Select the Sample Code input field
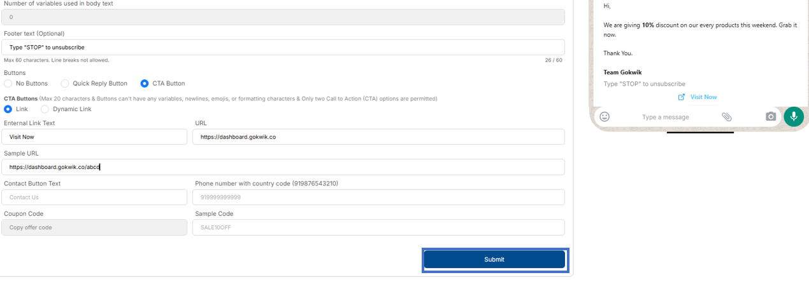The height and width of the screenshot is (282, 809). [x=378, y=227]
